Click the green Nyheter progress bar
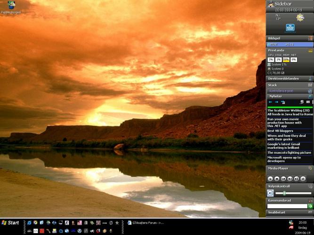 290,108
